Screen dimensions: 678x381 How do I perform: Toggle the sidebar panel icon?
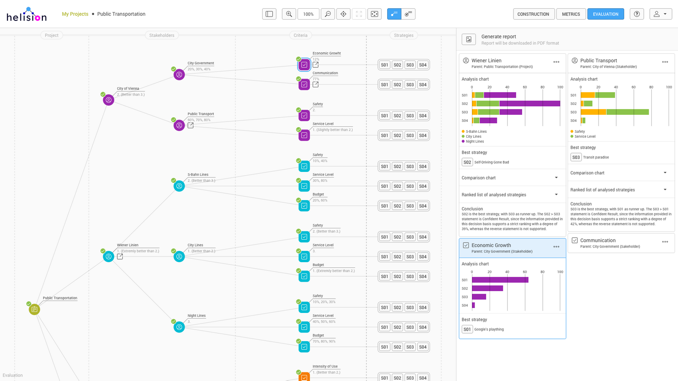269,14
